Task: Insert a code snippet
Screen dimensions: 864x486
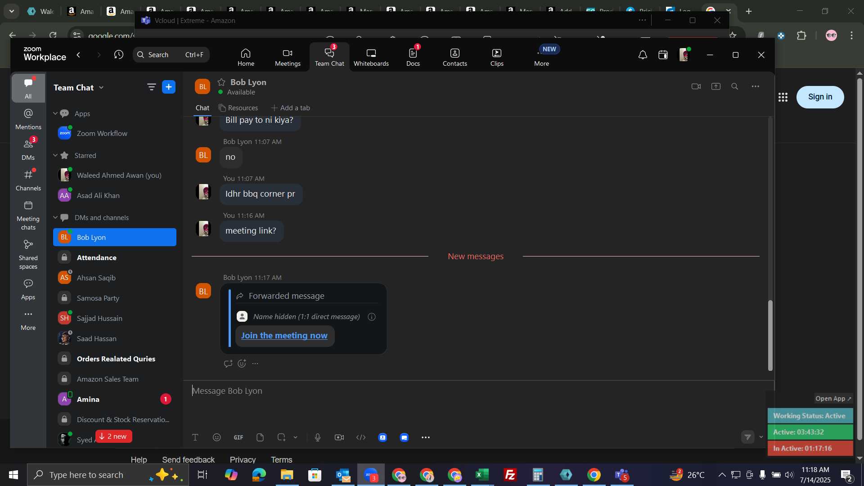Action: [361, 437]
